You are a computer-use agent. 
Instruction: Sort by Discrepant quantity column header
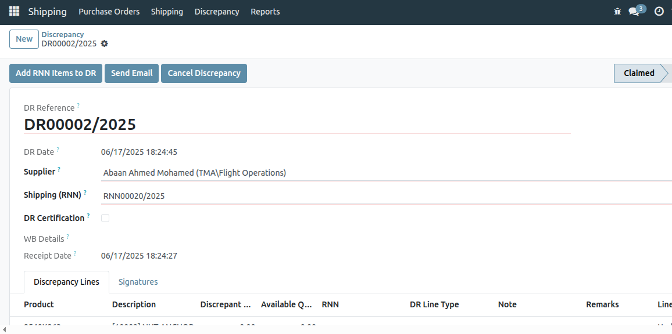click(226, 304)
